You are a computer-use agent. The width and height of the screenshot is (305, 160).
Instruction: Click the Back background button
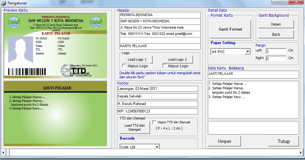pyautogui.click(x=276, y=35)
